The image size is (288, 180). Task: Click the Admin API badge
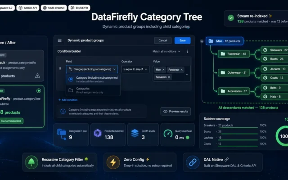pos(28,8)
